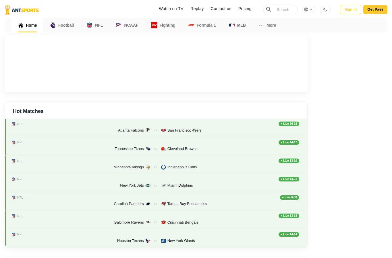Click the Sign In button
The image size is (392, 258).
pos(350,9)
